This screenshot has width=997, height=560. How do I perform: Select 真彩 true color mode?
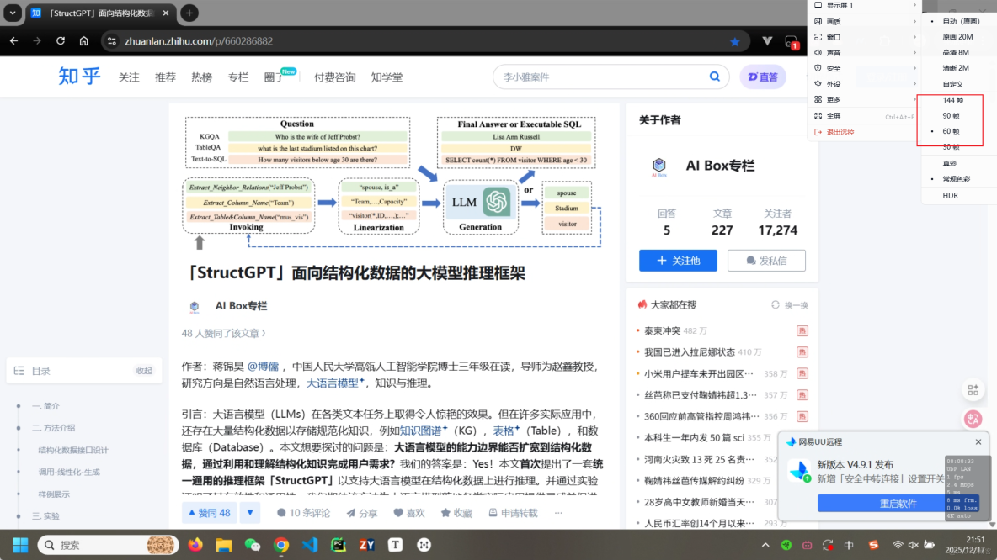951,163
